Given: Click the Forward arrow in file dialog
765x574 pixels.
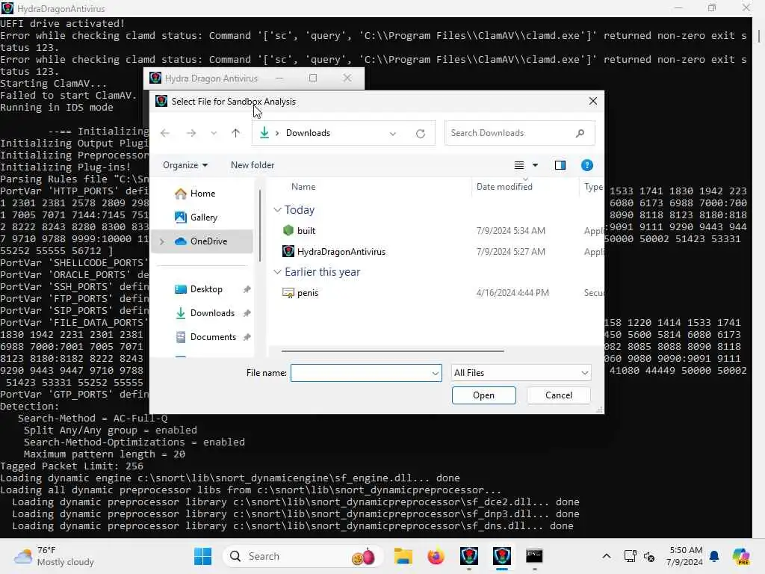Looking at the screenshot, I should pyautogui.click(x=191, y=133).
